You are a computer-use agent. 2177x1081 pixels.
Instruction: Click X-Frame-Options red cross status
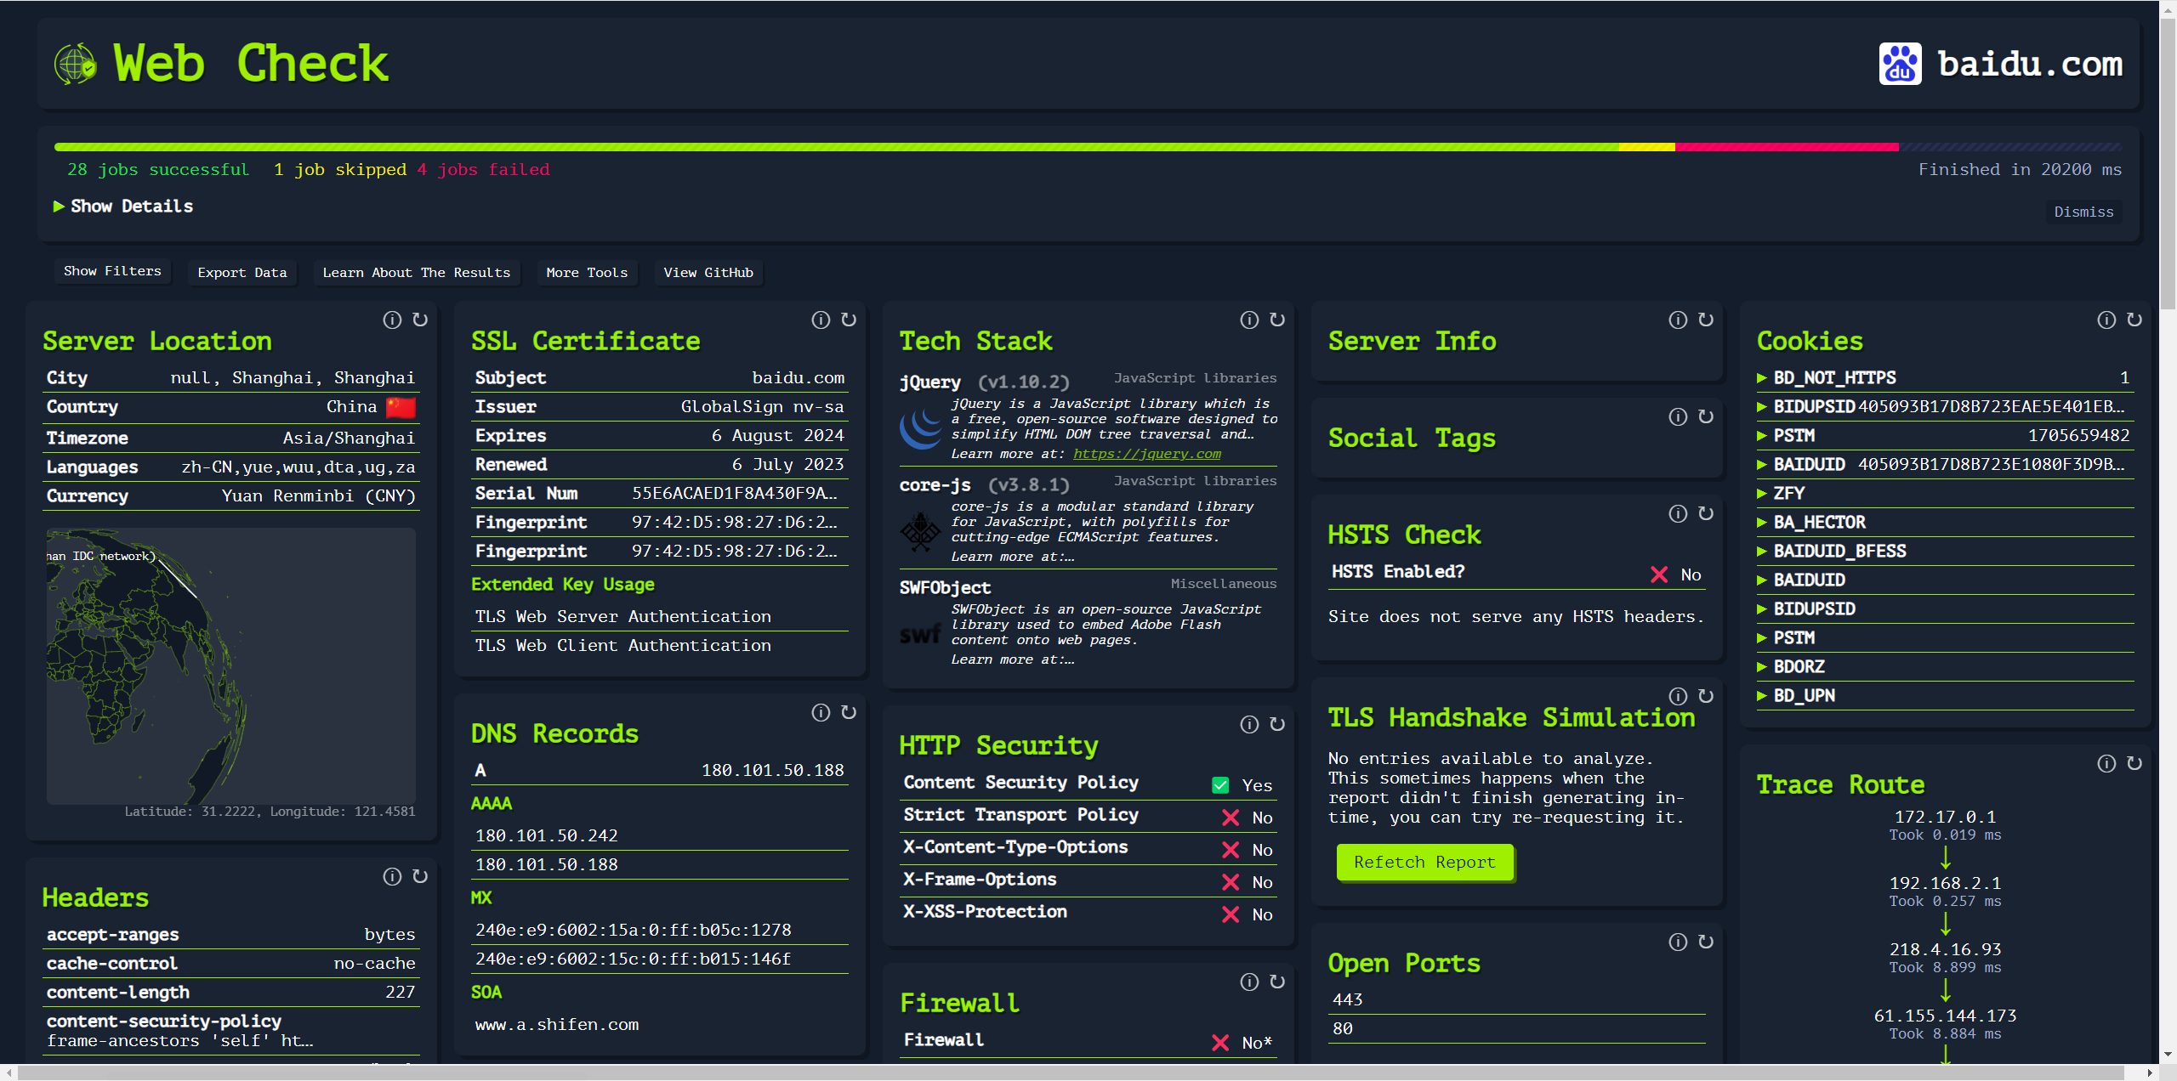click(x=1231, y=882)
